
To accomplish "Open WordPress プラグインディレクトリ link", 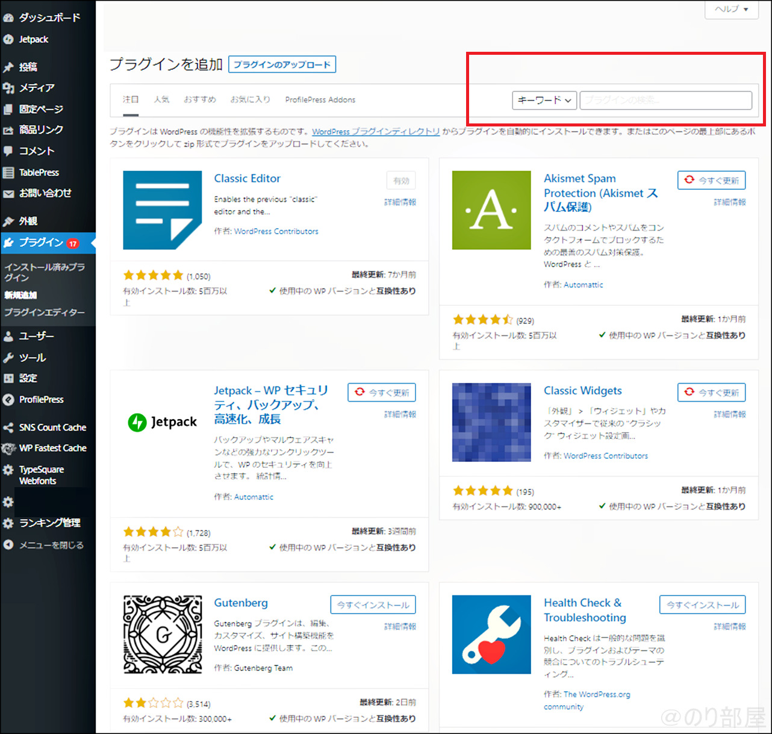I will pos(376,131).
